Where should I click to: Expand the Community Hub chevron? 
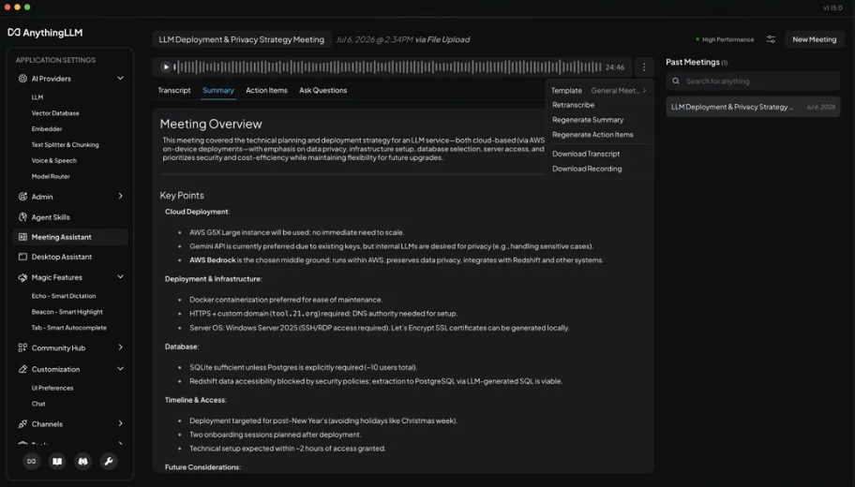121,347
